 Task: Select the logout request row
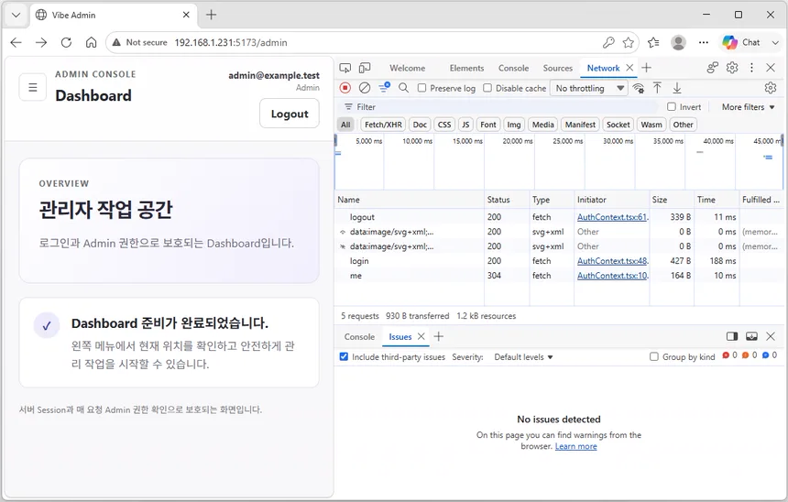559,217
